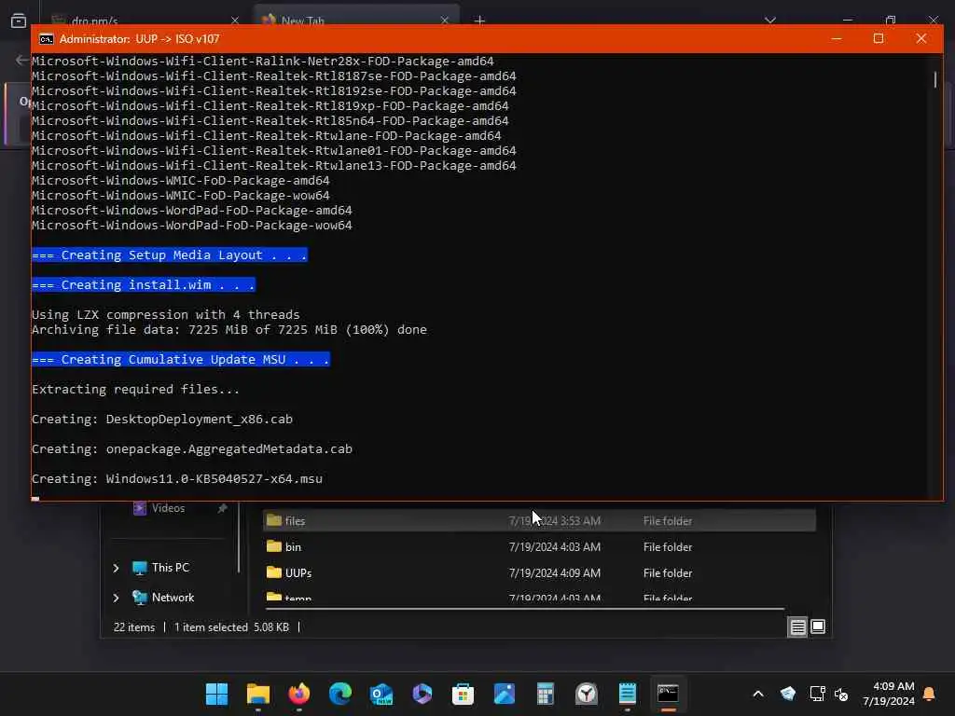Viewport: 955px width, 716px height.
Task: Click the tray icon left of network
Action: click(x=787, y=694)
